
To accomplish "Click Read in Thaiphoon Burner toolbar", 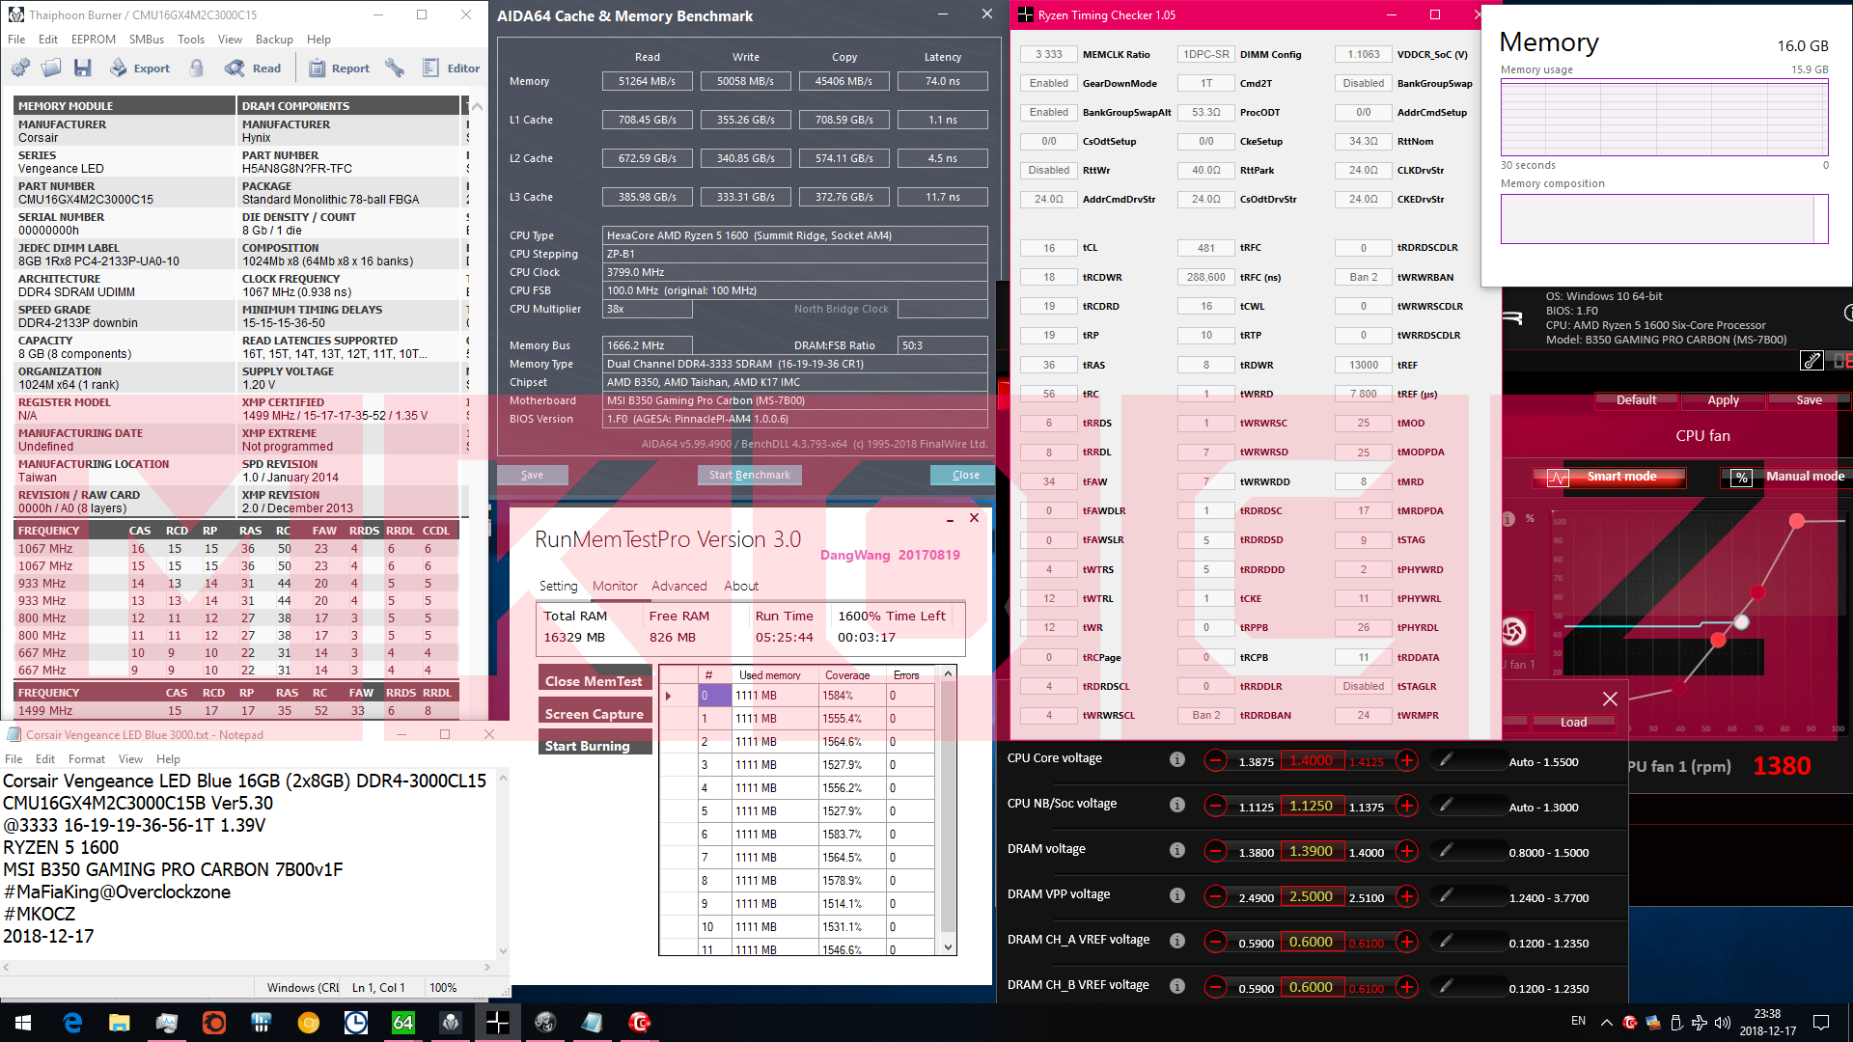I will 253,69.
